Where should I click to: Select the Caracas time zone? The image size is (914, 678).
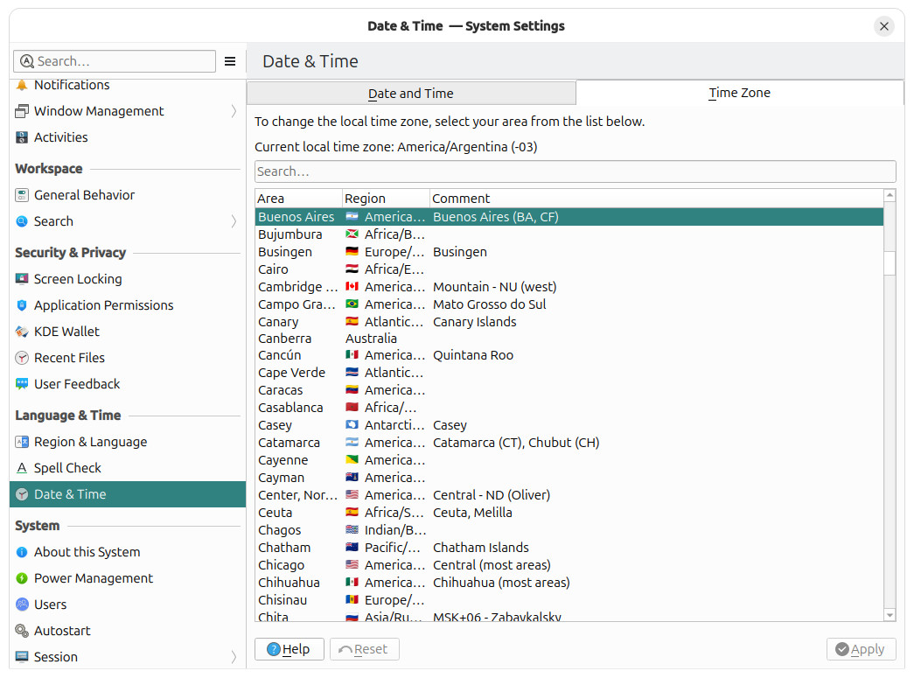569,389
